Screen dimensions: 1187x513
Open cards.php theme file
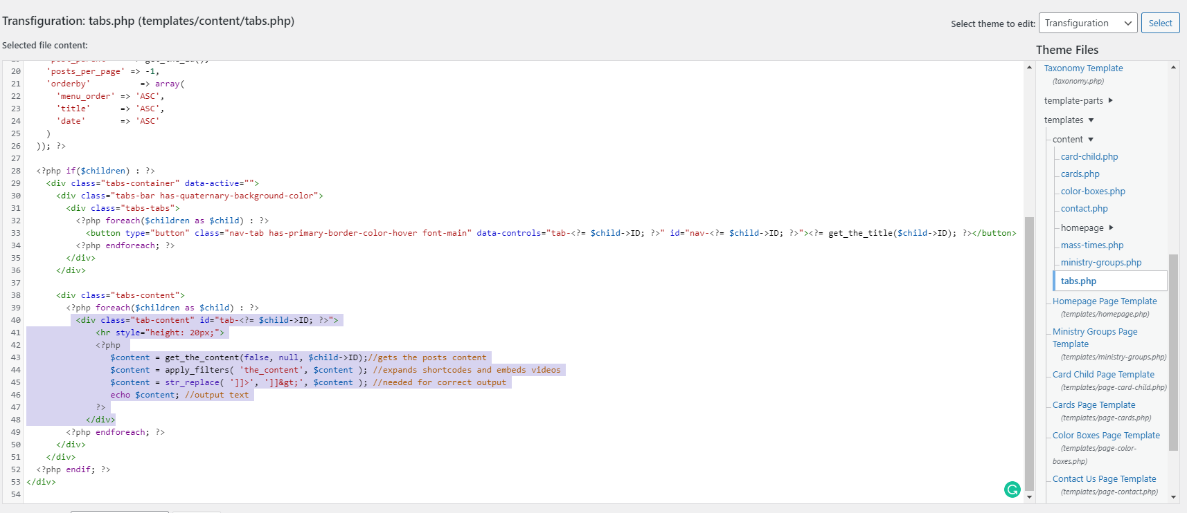click(1080, 174)
